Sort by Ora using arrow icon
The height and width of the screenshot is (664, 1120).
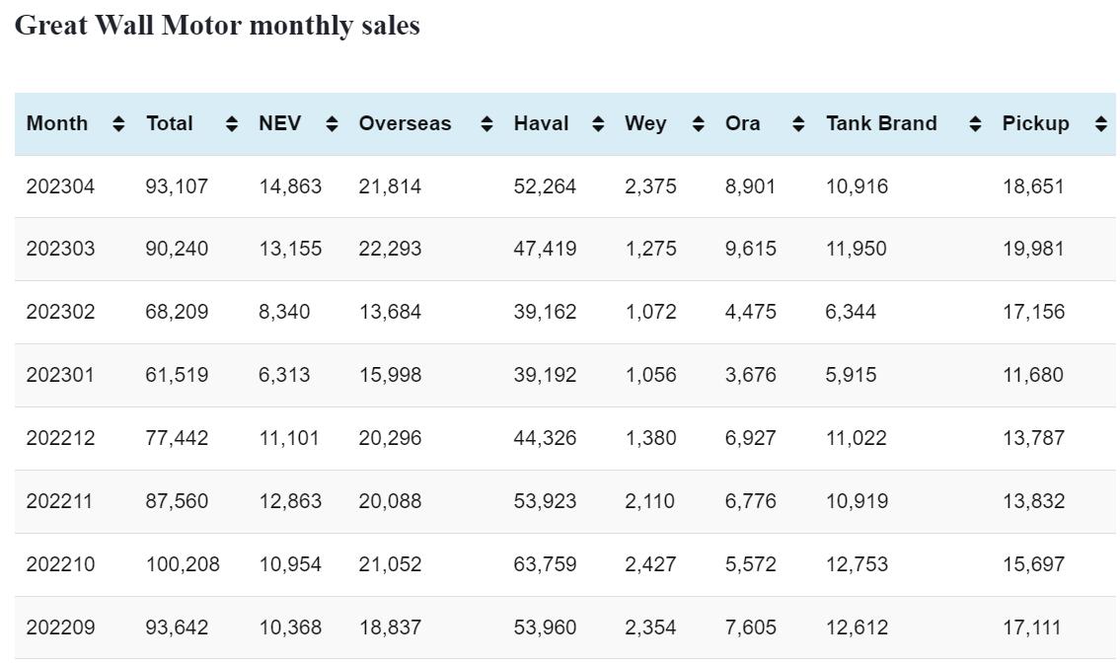coord(798,124)
